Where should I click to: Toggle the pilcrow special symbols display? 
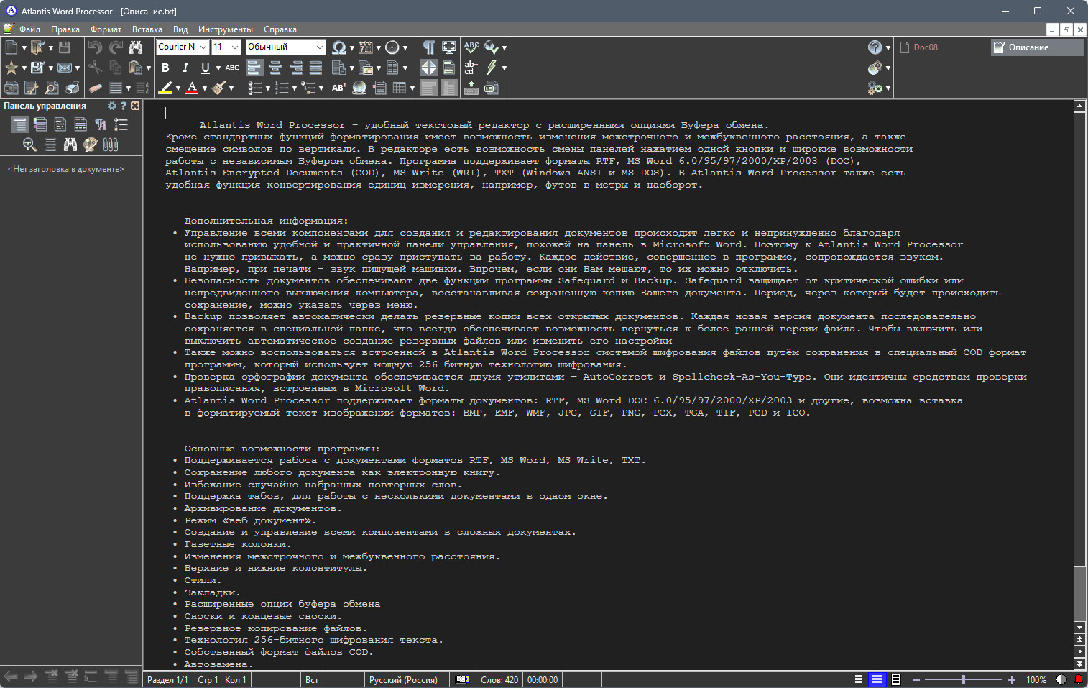[x=429, y=47]
